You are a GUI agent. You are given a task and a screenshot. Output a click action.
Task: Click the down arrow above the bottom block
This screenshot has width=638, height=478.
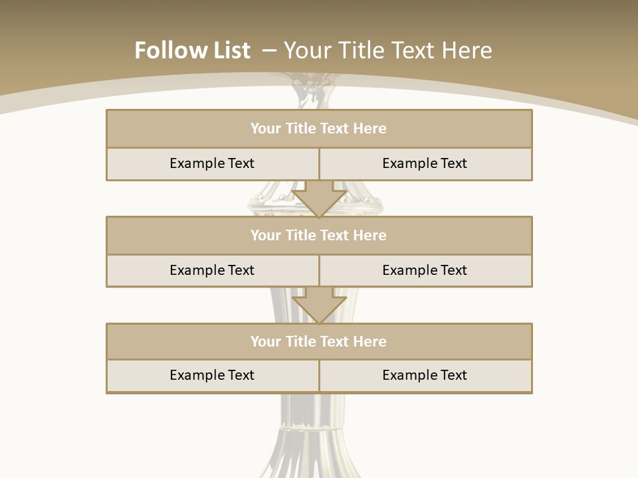click(319, 304)
